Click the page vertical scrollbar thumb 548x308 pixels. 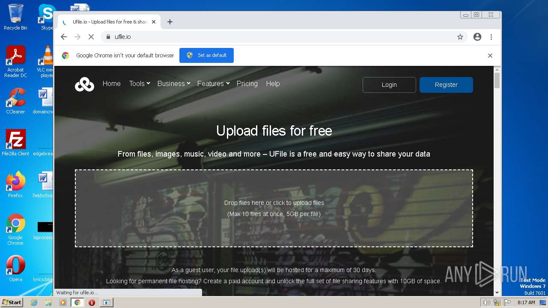coord(497,80)
